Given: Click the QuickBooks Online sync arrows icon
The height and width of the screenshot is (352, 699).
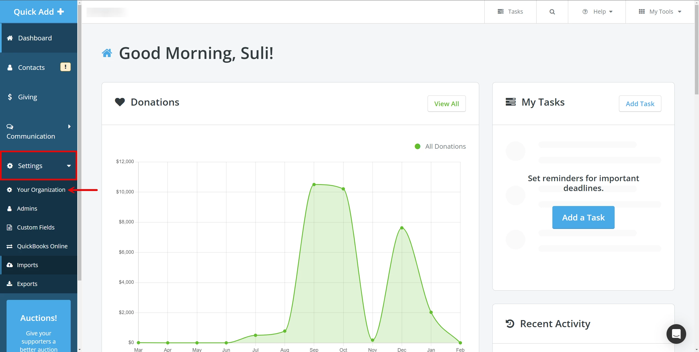Looking at the screenshot, I should (x=10, y=246).
